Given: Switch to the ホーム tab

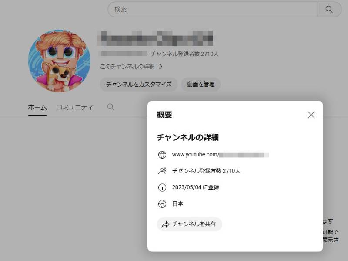Looking at the screenshot, I should [37, 107].
